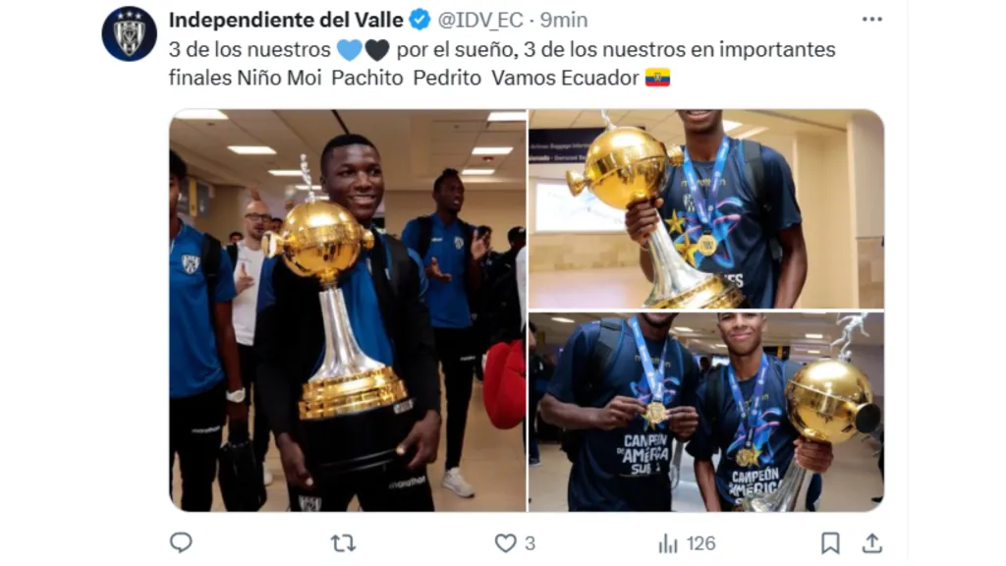The height and width of the screenshot is (566, 1006).
Task: Click the blue heart emoji in tweet text
Action: 350,50
